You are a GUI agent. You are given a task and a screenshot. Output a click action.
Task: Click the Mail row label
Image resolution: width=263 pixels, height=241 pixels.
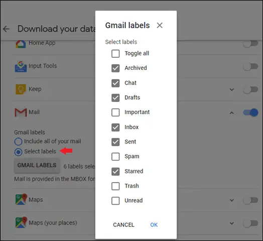34,112
